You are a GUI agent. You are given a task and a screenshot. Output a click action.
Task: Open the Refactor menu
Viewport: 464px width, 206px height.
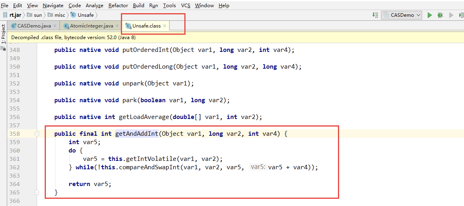point(118,5)
